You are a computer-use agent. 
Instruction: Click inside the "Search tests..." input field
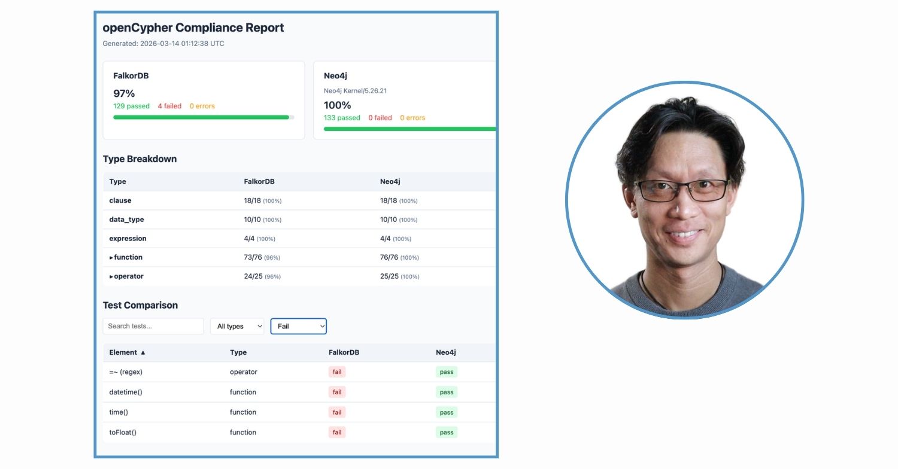click(153, 326)
